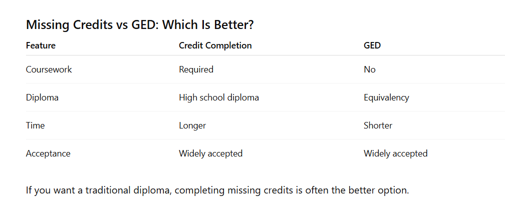505x211 pixels.
Task: Select the "Feature" column header
Action: click(41, 45)
